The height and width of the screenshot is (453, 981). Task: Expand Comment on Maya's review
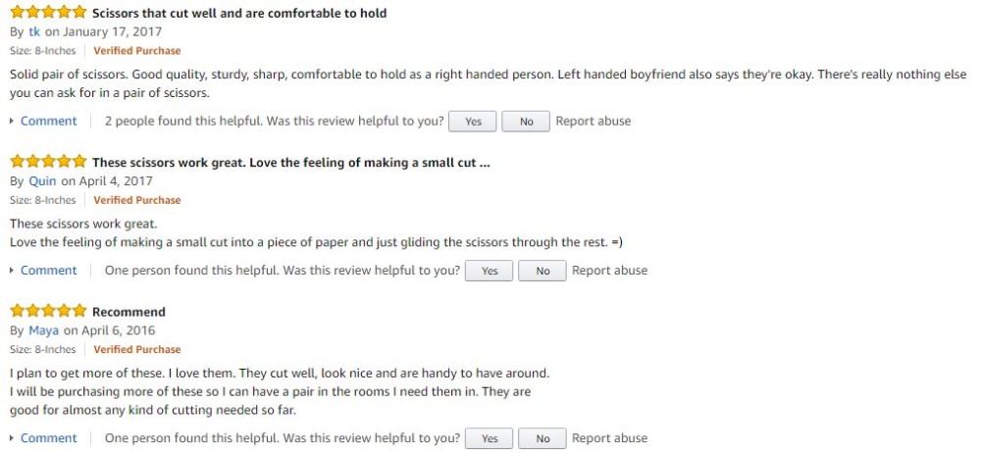pos(48,438)
